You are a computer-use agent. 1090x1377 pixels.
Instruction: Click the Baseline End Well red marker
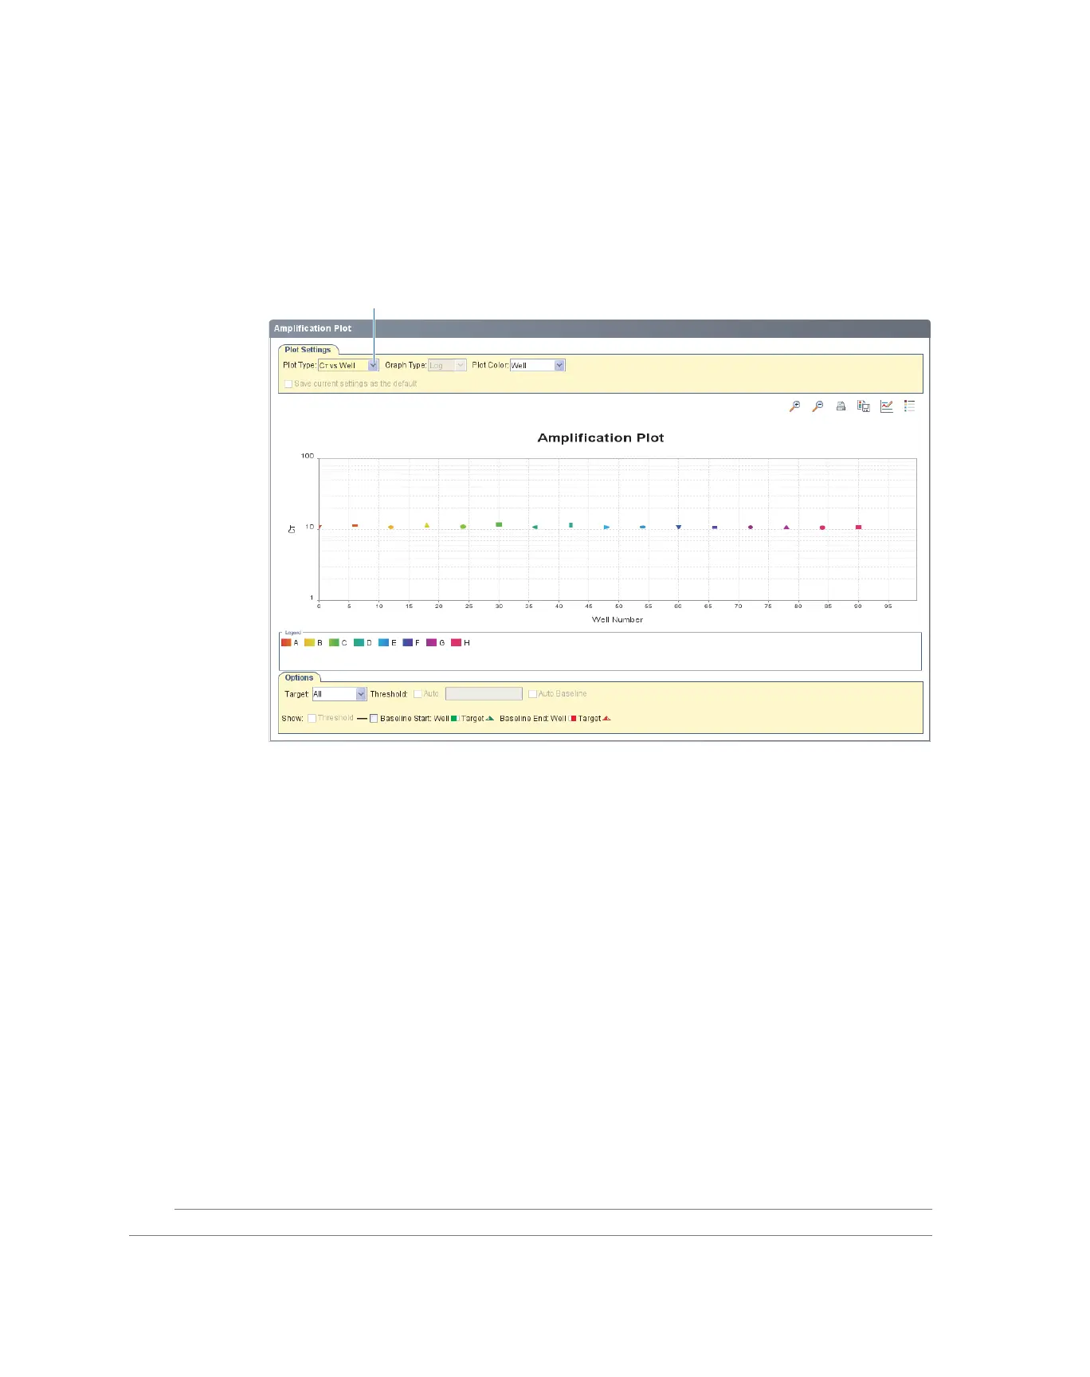[573, 719]
